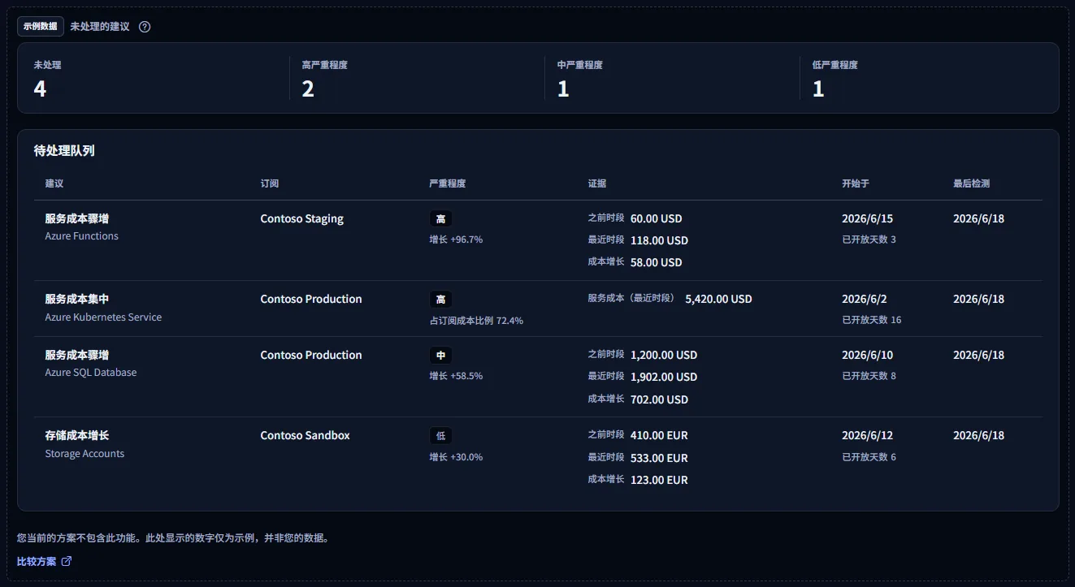Click the 已开放天数 16 text

[x=872, y=320]
